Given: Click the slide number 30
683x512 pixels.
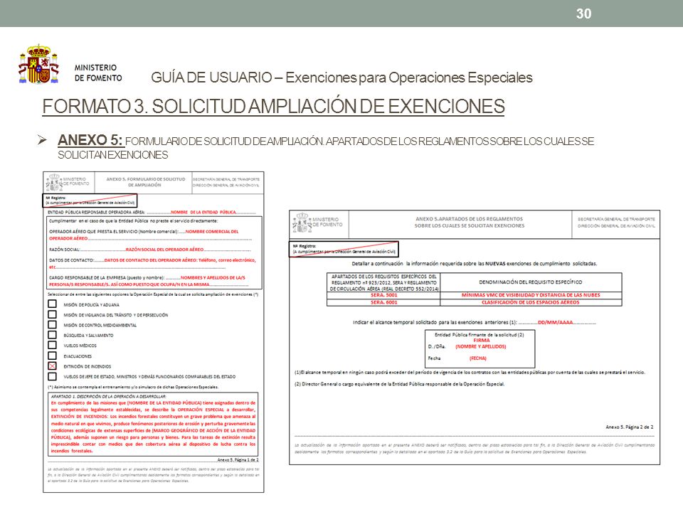Looking at the screenshot, I should click(583, 14).
